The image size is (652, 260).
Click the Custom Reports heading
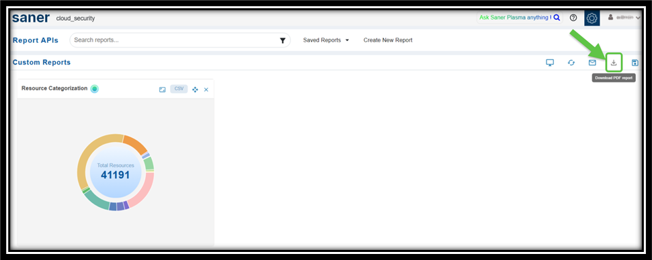pyautogui.click(x=42, y=62)
